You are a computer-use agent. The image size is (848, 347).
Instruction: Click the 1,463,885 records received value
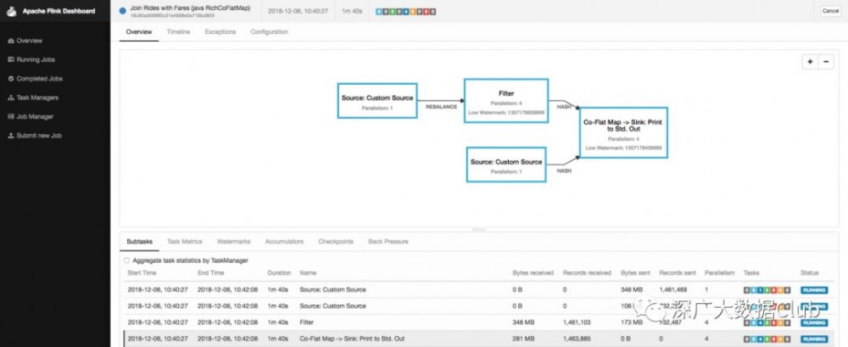point(577,339)
